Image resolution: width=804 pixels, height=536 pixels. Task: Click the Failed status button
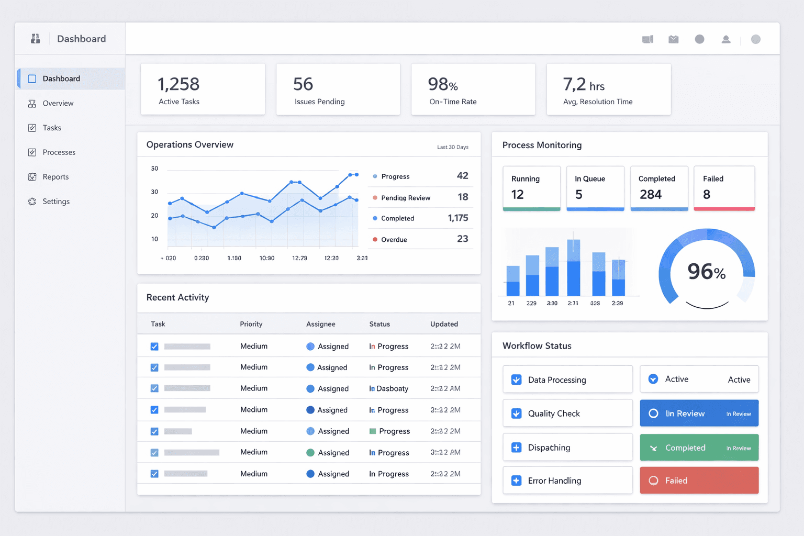click(699, 480)
